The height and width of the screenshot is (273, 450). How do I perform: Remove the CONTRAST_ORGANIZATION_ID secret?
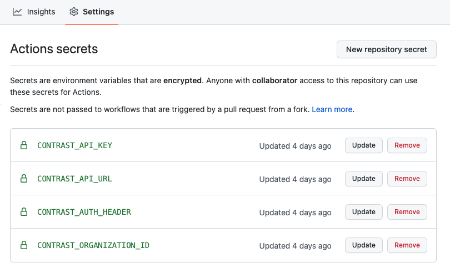click(407, 245)
